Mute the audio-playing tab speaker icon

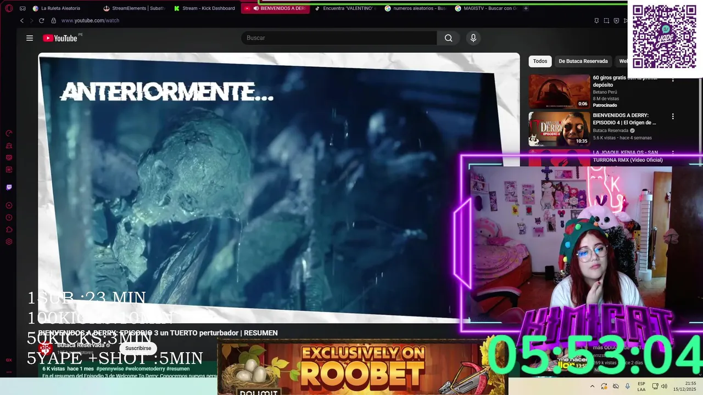coord(256,8)
